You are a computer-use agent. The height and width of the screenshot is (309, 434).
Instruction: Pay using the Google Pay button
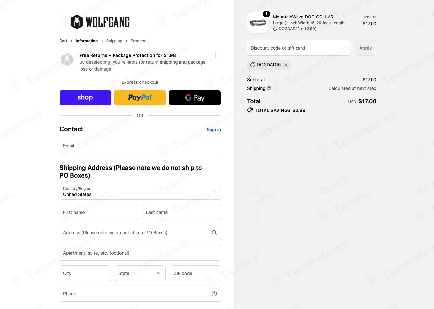[195, 98]
